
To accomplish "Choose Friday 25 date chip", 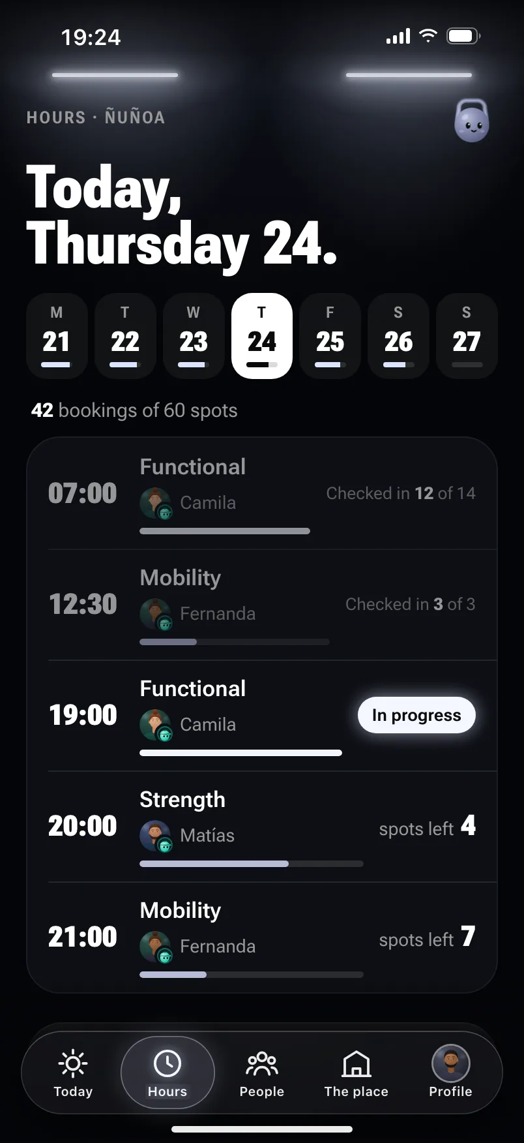I will tap(330, 336).
